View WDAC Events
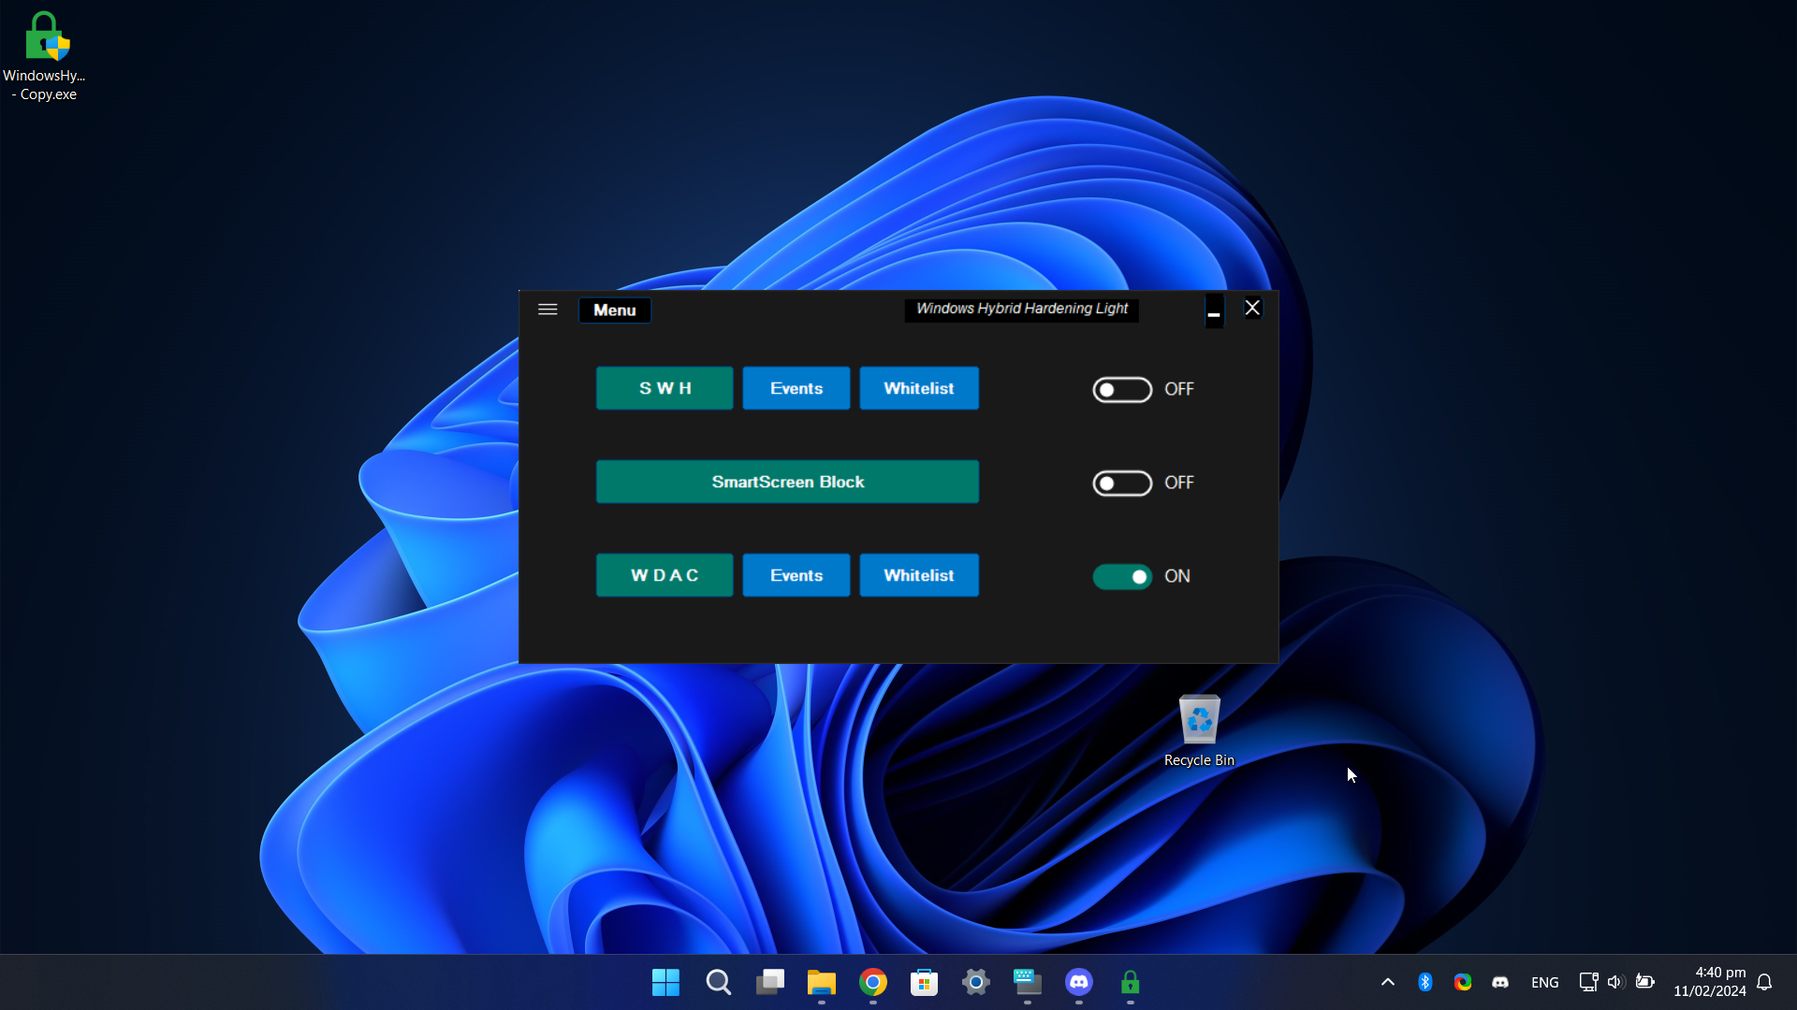 point(796,575)
